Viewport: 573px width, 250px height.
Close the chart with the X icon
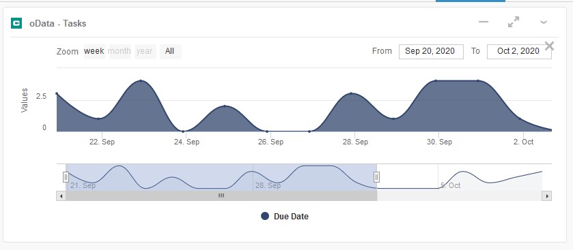pyautogui.click(x=549, y=46)
